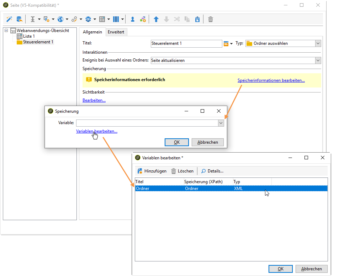Click OK in the Speicherung dialog
Viewport: 339px width, 276px height.
pos(177,142)
